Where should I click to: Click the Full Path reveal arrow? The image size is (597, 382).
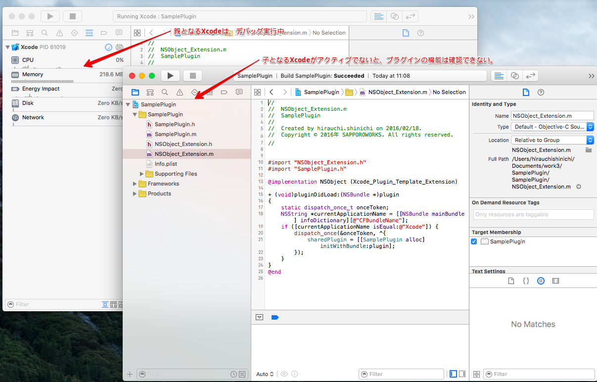click(x=579, y=187)
